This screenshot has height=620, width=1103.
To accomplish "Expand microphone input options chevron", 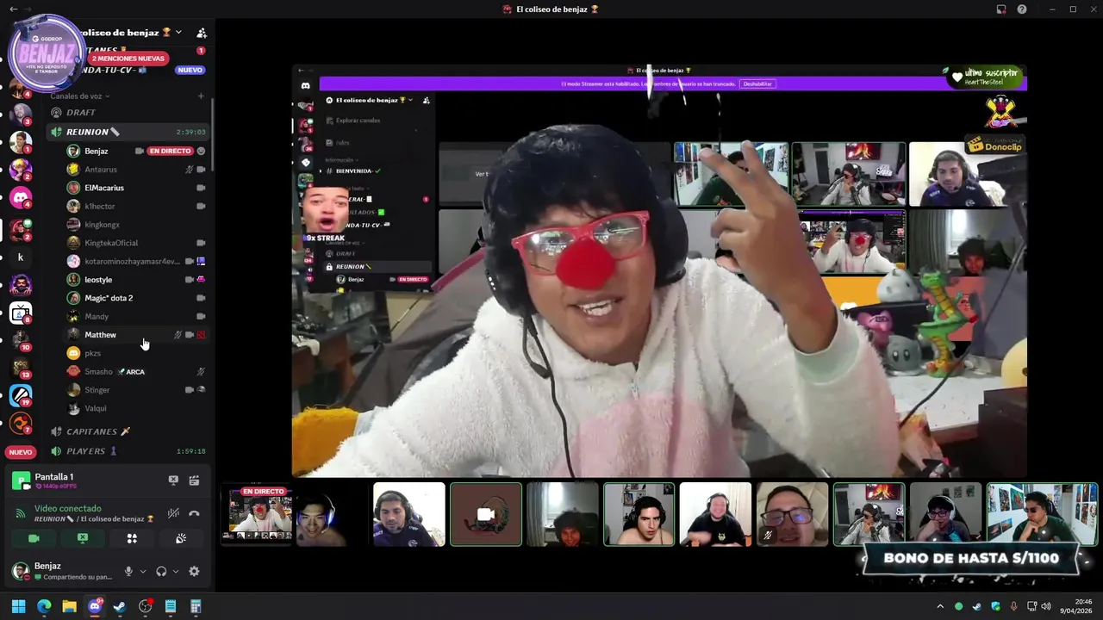I will tap(143, 572).
